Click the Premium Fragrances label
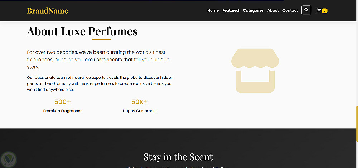This screenshot has height=168, width=358. tap(63, 111)
